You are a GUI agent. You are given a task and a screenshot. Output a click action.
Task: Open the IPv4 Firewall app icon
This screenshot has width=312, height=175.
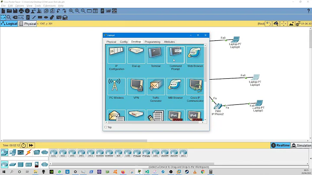pyautogui.click(x=175, y=115)
